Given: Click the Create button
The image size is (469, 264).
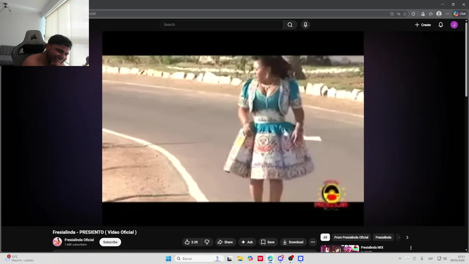Looking at the screenshot, I should 423,25.
